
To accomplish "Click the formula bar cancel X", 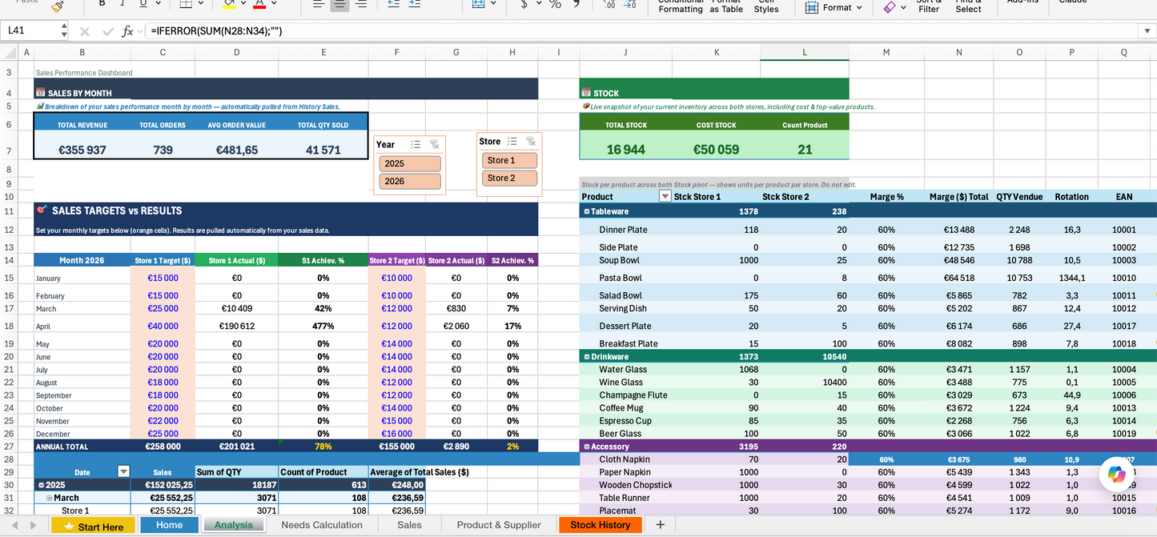I will coord(84,32).
